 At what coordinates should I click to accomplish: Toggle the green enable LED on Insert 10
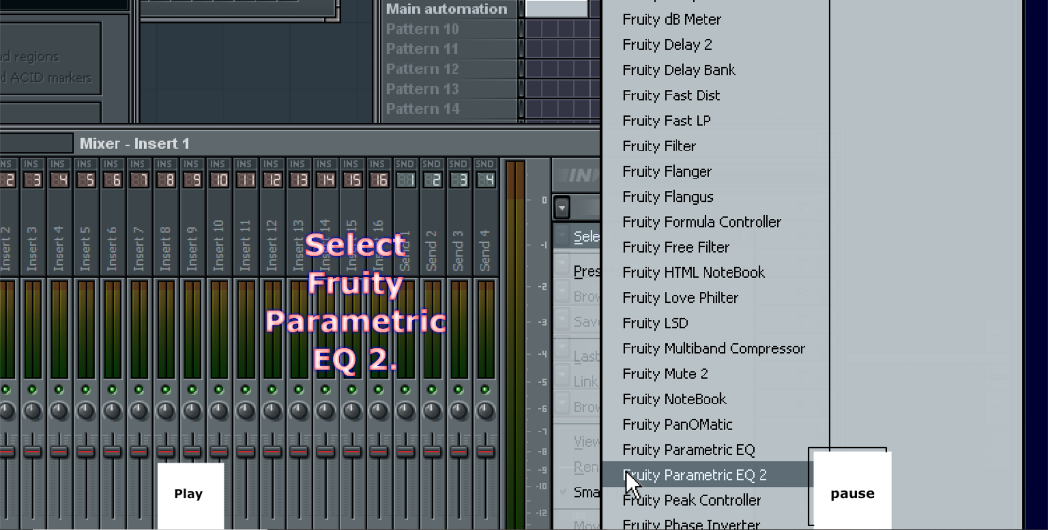click(219, 390)
